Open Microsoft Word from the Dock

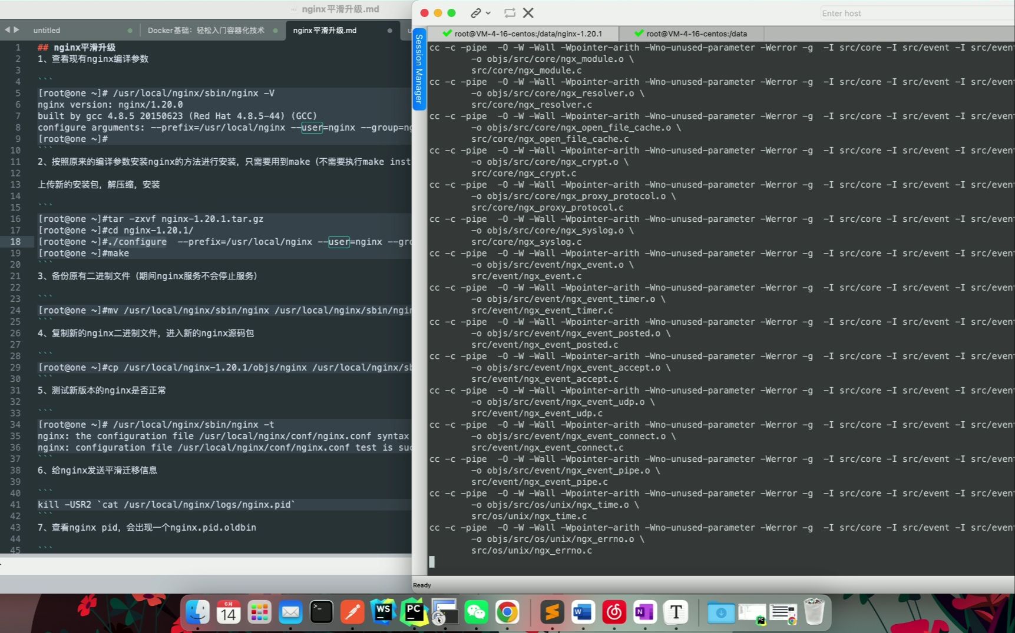583,612
